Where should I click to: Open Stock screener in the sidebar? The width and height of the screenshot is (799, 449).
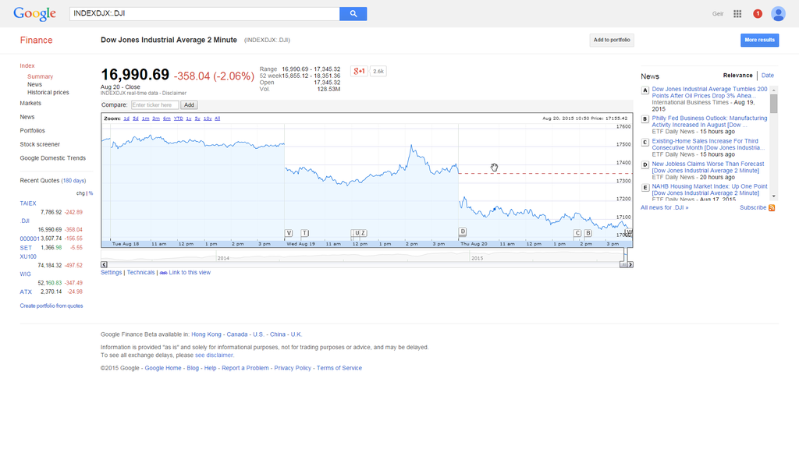[x=40, y=144]
